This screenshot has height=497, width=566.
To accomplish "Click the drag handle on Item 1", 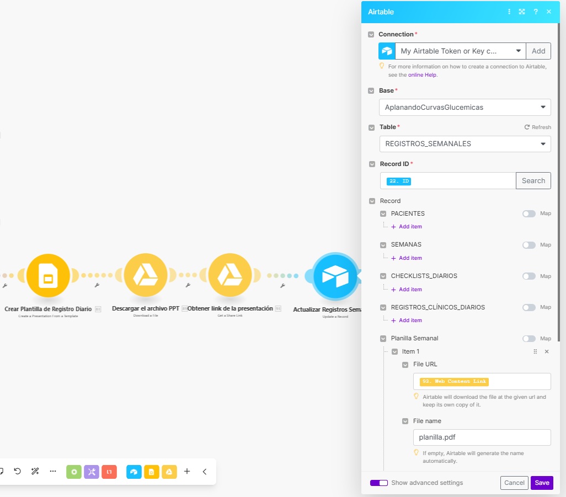I will tap(535, 351).
